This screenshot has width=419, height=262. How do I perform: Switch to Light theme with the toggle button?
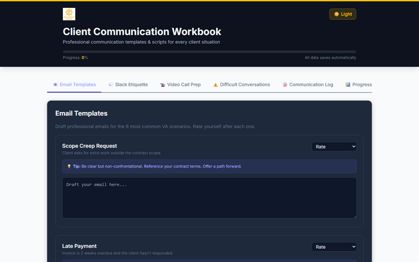pyautogui.click(x=343, y=14)
